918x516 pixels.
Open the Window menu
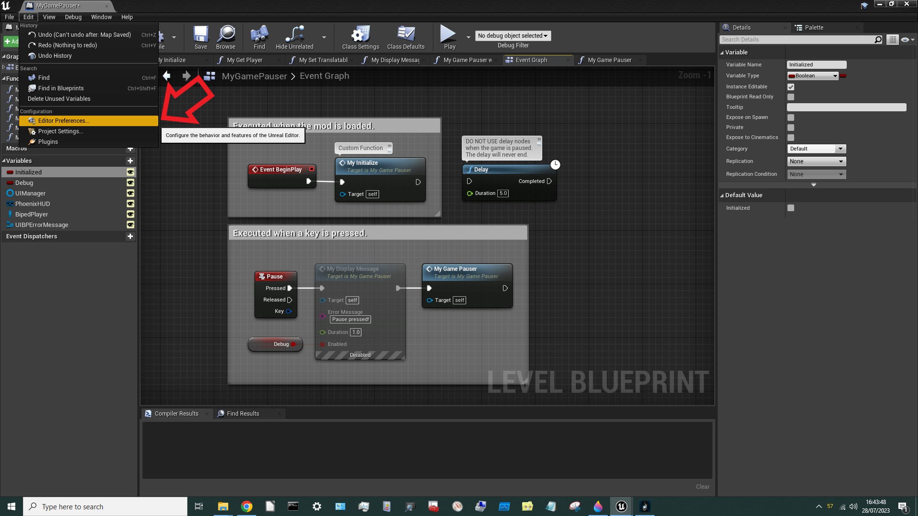point(101,17)
